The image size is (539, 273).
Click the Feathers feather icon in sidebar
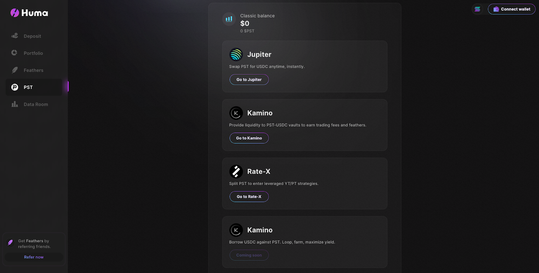click(x=14, y=70)
